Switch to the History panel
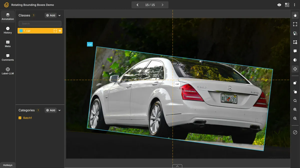The image size is (300, 168). pos(8,30)
